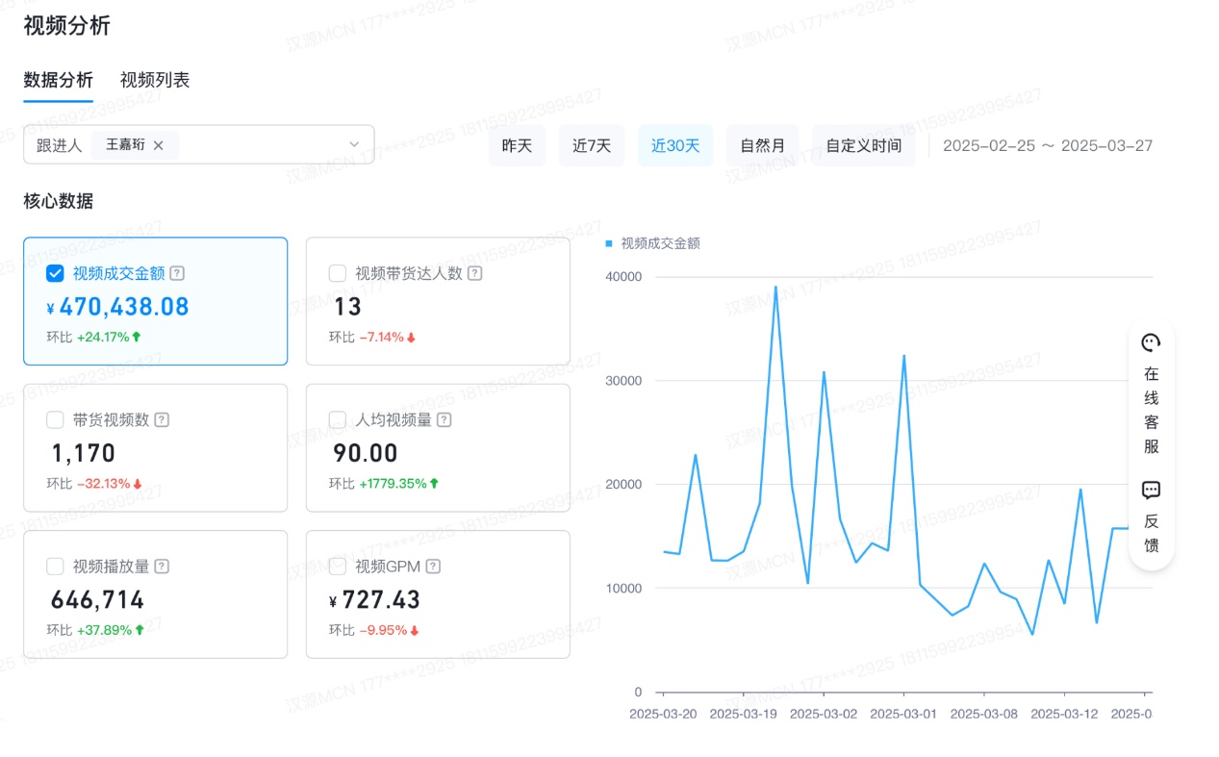Click help icon beside 视频带货达人数
Viewport: 1219px width, 757px height.
click(474, 273)
